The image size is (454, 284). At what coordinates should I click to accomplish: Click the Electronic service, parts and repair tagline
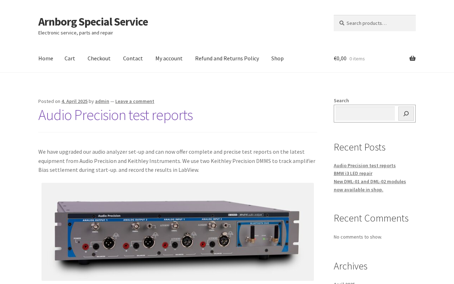coord(76,33)
